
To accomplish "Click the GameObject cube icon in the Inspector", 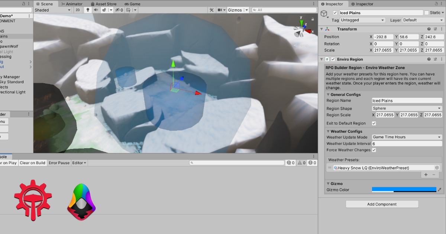I will 324,14.
